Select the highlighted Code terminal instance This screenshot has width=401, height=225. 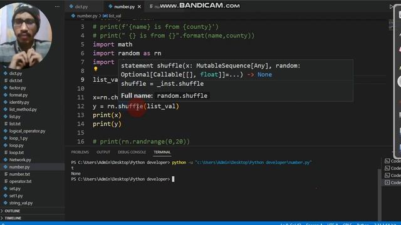392,182
